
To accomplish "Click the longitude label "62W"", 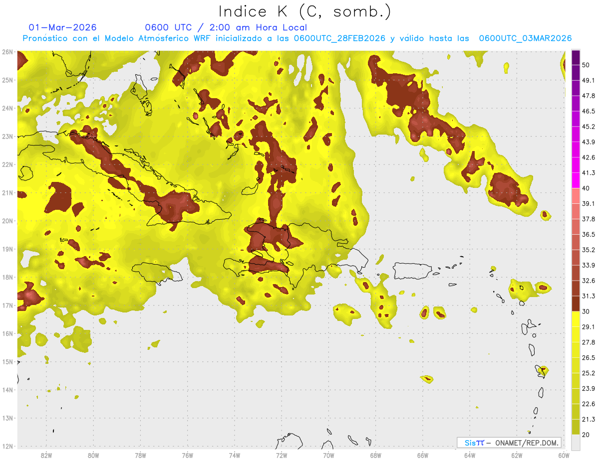I will coord(517,456).
